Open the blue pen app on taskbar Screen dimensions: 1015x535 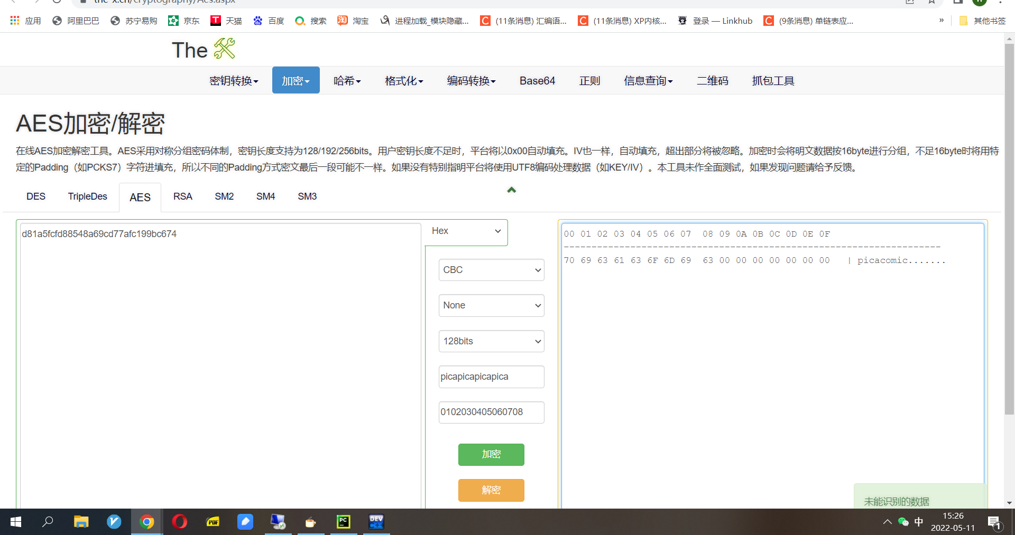pyautogui.click(x=245, y=522)
